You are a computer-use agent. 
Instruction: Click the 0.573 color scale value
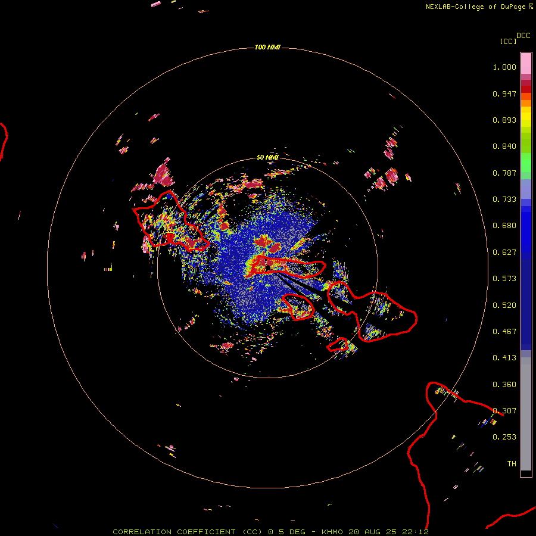504,279
